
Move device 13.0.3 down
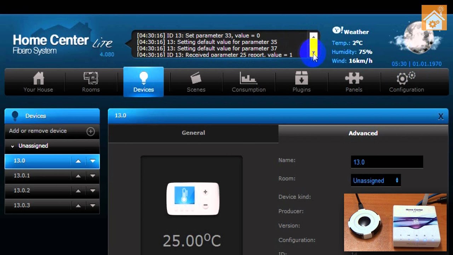[93, 205]
